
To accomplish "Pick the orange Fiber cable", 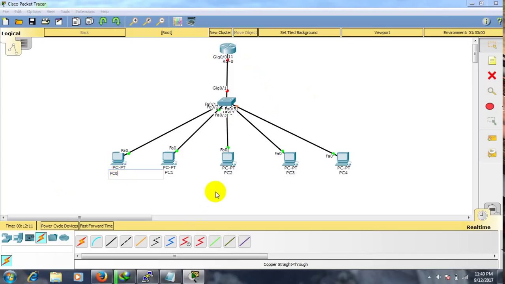I will pyautogui.click(x=141, y=241).
